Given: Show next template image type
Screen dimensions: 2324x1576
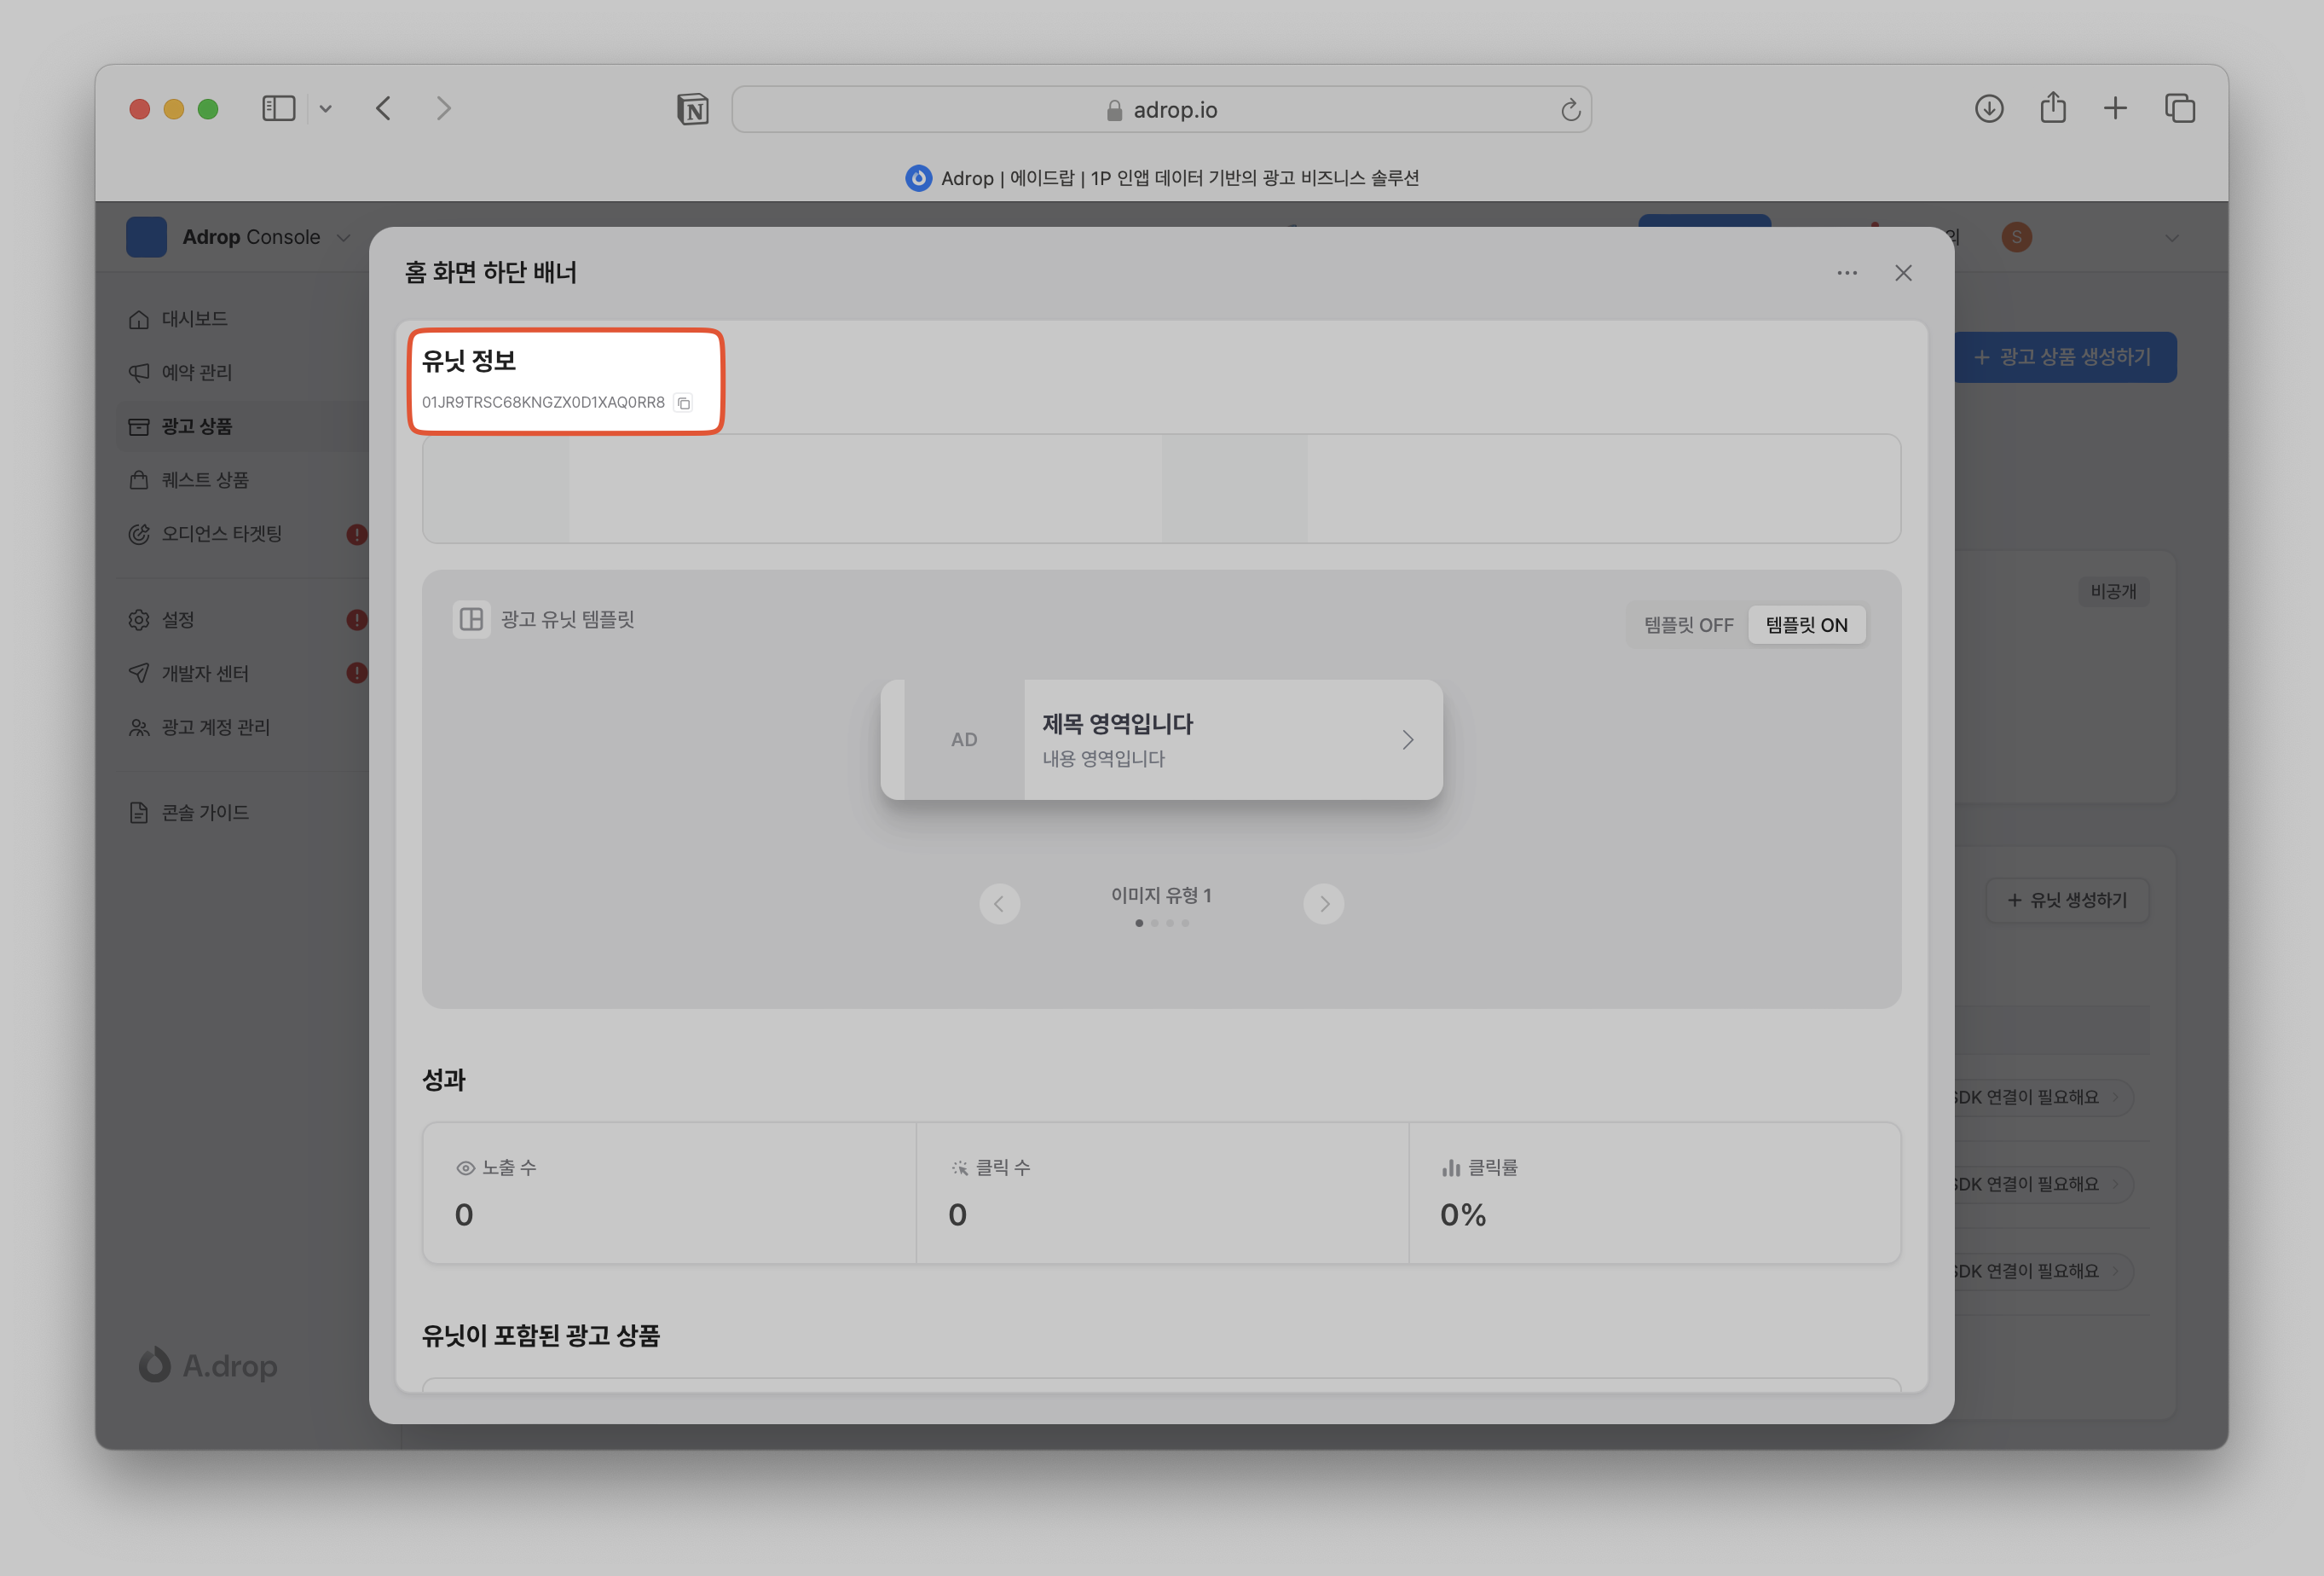Looking at the screenshot, I should tap(1323, 905).
